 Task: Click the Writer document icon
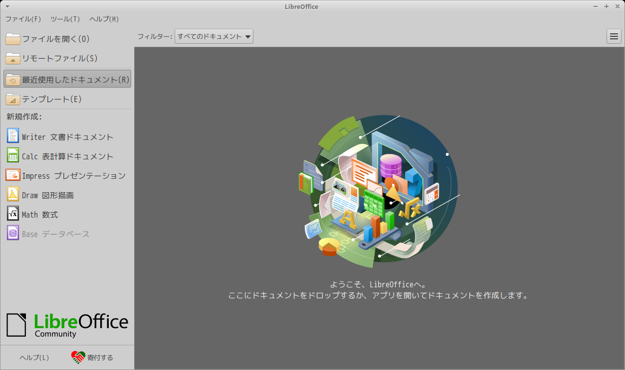click(13, 136)
